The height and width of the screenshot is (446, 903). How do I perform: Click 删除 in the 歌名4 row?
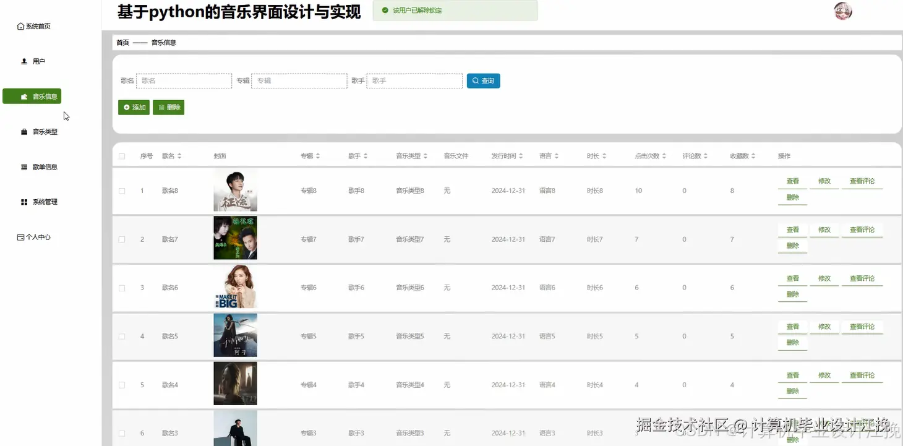792,392
